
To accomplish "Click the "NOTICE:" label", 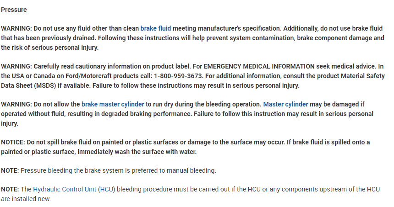I will point(13,142).
